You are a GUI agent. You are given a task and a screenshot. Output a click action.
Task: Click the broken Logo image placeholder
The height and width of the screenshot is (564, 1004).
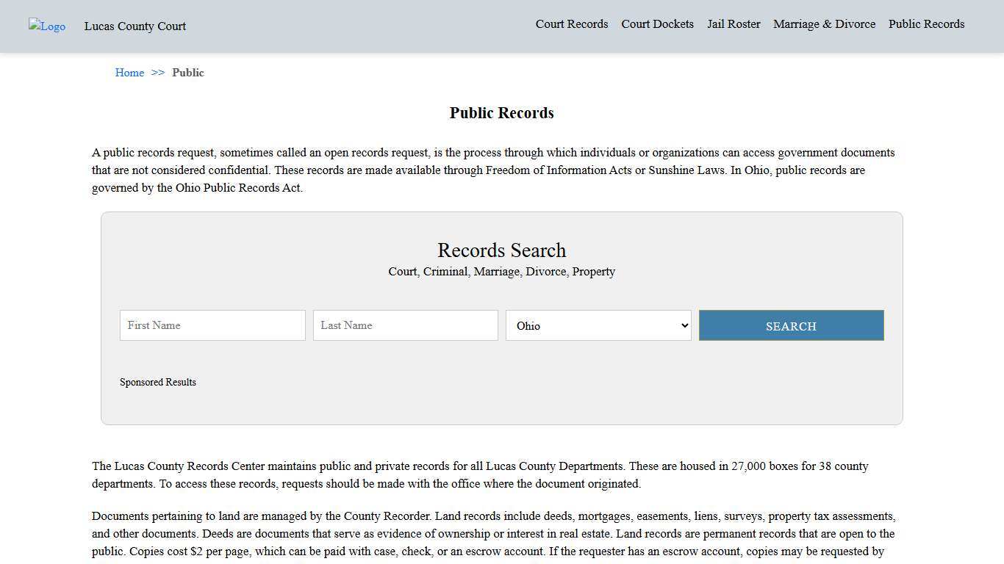(x=46, y=26)
